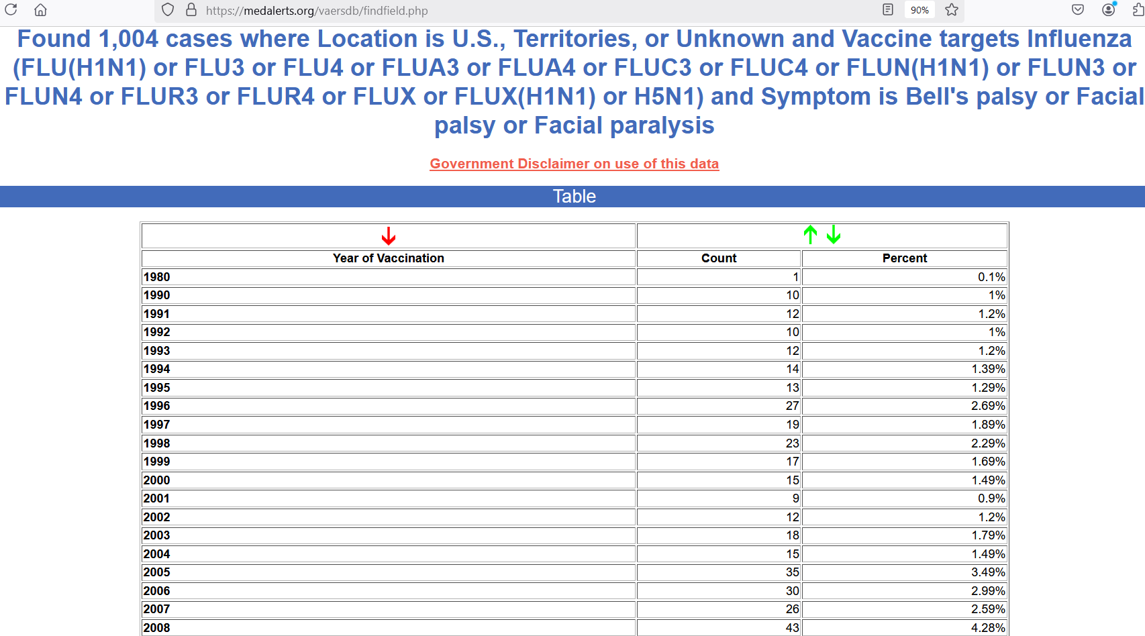
Task: Select the 2005 year row label
Action: coord(157,572)
